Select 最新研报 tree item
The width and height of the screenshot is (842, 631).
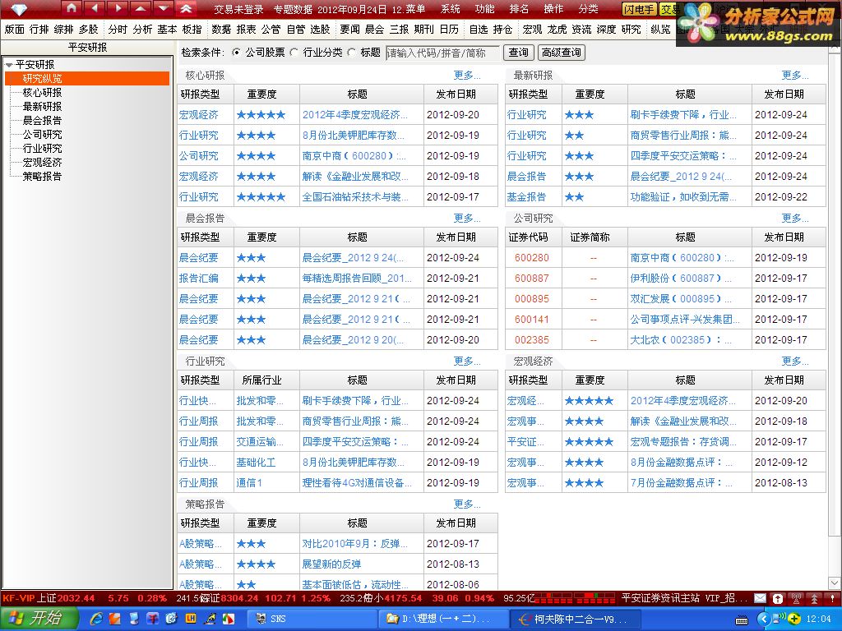43,106
